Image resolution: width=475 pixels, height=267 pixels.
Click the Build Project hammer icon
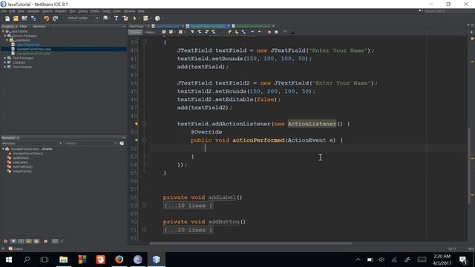pyautogui.click(x=117, y=19)
